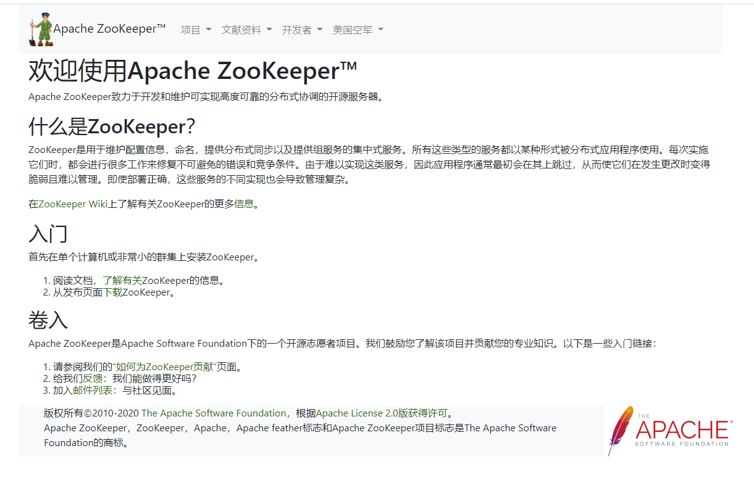Viewport: 754px width, 480px height.
Task: Click the 什么是ZooKeeper? heading
Action: click(x=112, y=126)
